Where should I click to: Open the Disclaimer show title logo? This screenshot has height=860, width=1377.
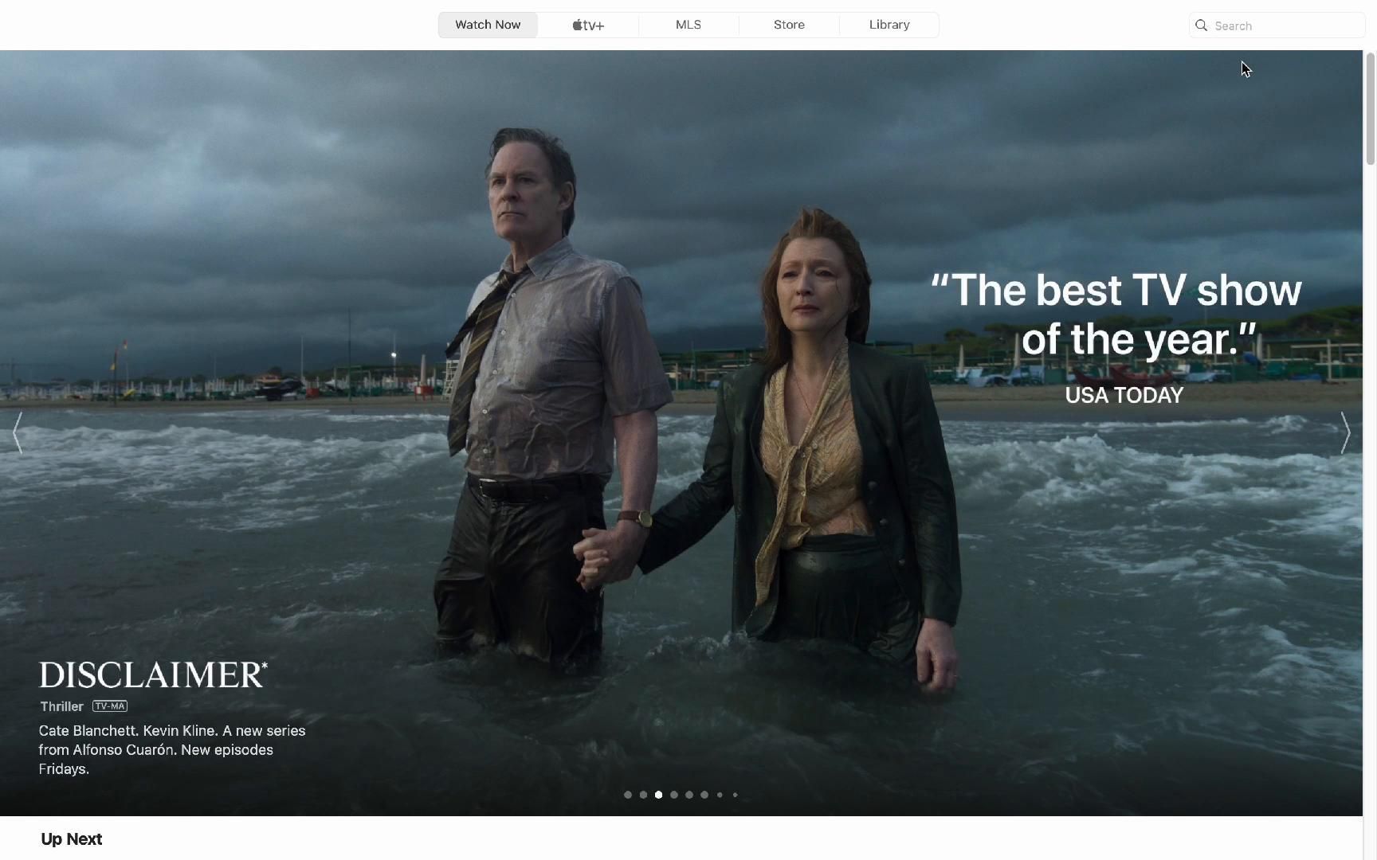click(x=153, y=675)
